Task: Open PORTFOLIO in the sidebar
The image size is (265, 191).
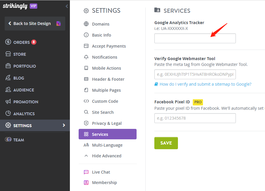Action: pyautogui.click(x=24, y=66)
